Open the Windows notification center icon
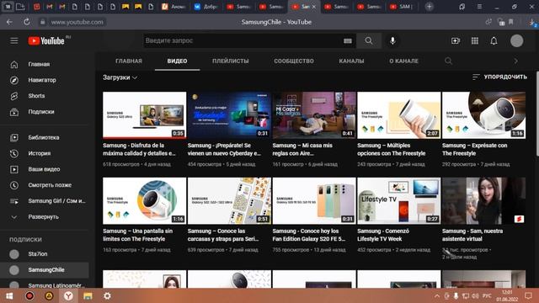 (528, 295)
